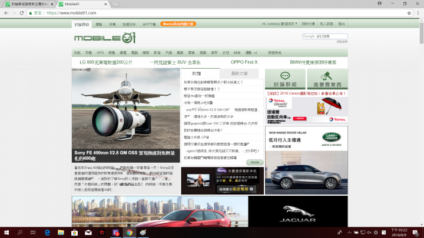Open the Total oil umbrella ad
This screenshot has width=424, height=238.
pos(306,110)
